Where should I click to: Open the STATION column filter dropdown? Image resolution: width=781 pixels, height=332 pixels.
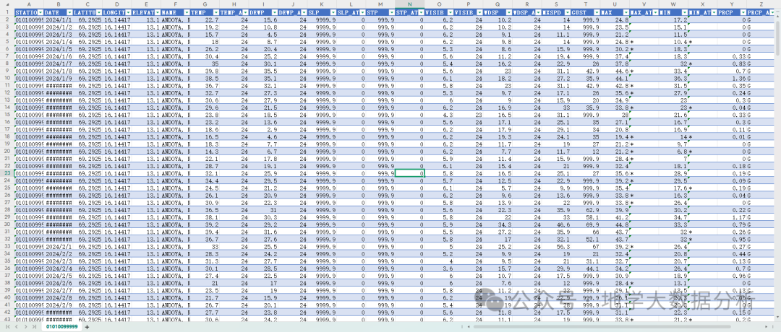tap(40, 12)
